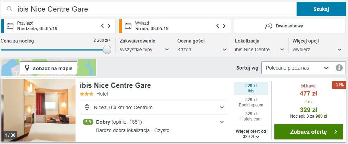Click the Przyjazd date field Niedziela, 05.05.19
The image size is (348, 144).
coord(58,26)
